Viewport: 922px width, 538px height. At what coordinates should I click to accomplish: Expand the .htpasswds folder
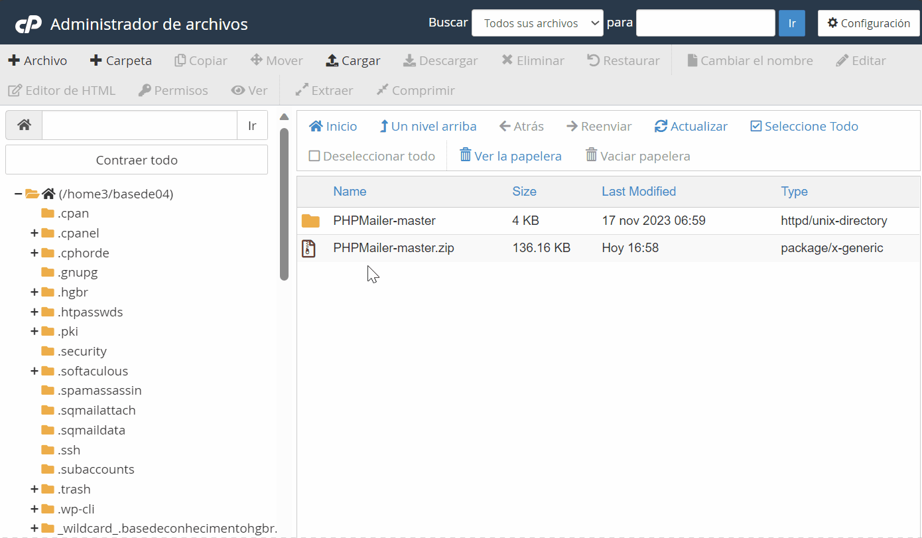[34, 312]
